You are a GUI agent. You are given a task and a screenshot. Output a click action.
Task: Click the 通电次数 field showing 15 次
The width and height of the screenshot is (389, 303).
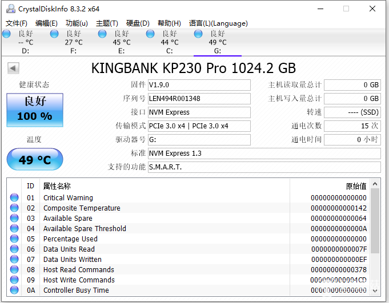[352, 126]
